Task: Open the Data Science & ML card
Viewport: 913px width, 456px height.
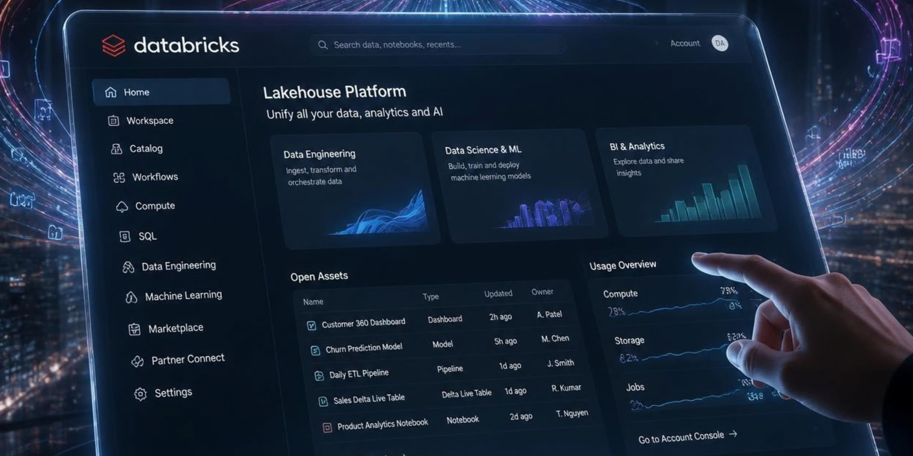Action: 519,186
